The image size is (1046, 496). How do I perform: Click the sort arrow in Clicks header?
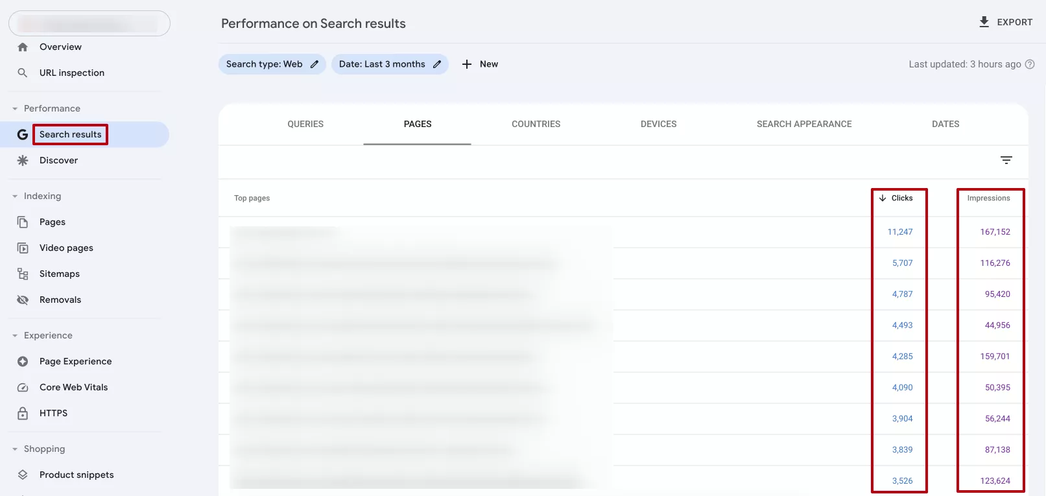click(883, 198)
